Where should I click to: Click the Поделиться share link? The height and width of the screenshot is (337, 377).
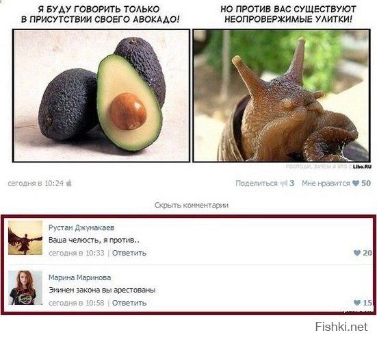pos(257,184)
